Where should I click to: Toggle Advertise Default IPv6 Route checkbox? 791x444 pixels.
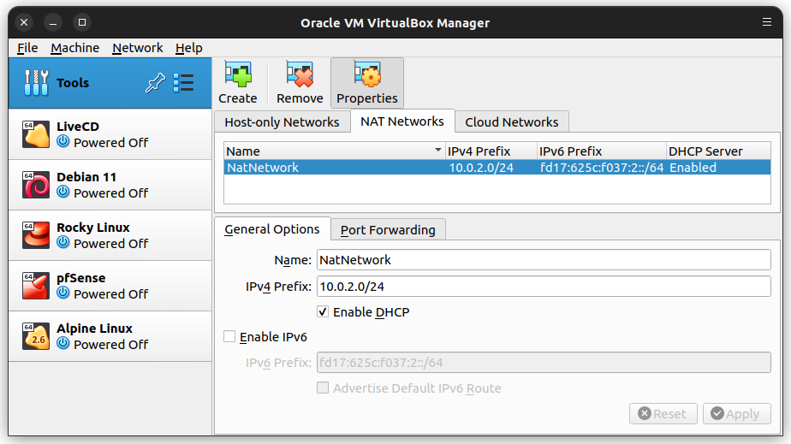[x=323, y=388]
